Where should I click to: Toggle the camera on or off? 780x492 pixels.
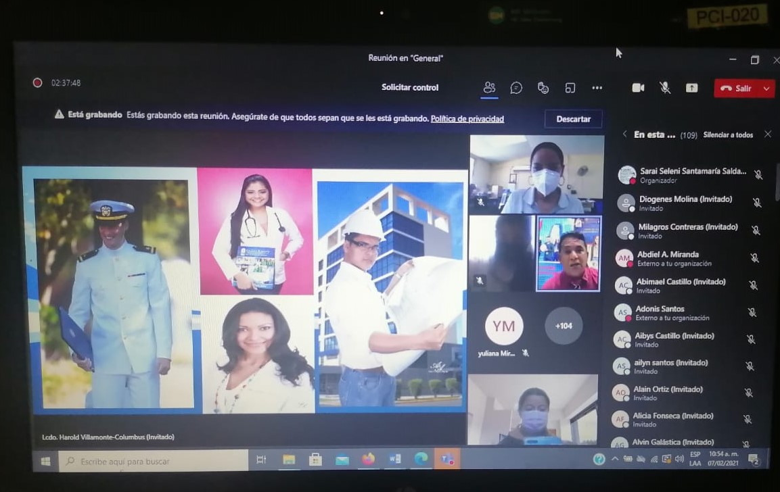pyautogui.click(x=638, y=88)
